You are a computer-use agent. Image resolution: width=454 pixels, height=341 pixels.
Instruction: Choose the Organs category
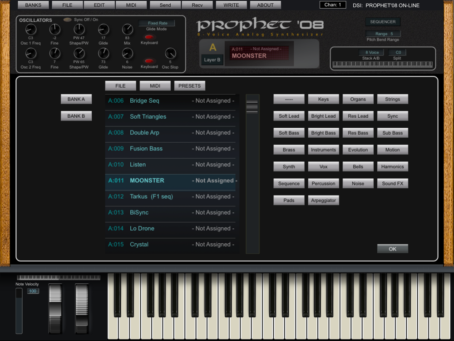pos(358,99)
